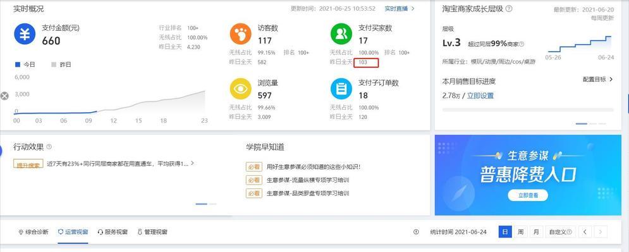Switch to 运营视窗 tab
Image resolution: width=629 pixels, height=252 pixels.
(x=73, y=232)
